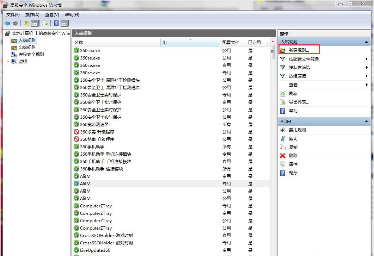The width and height of the screenshot is (374, 256).
Task: Open the 查看(V) menu
Action: click(x=52, y=15)
